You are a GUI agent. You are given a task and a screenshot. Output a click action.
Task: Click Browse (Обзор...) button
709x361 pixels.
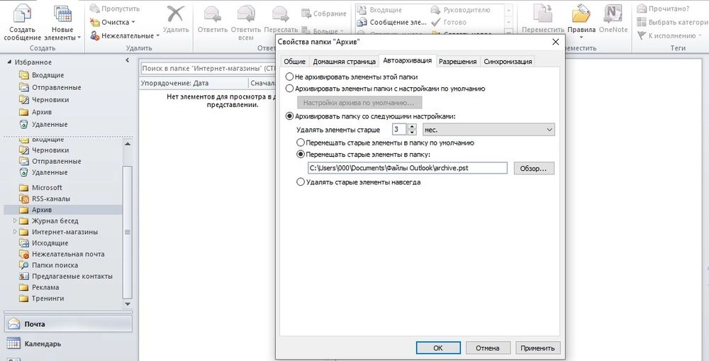[x=534, y=168]
